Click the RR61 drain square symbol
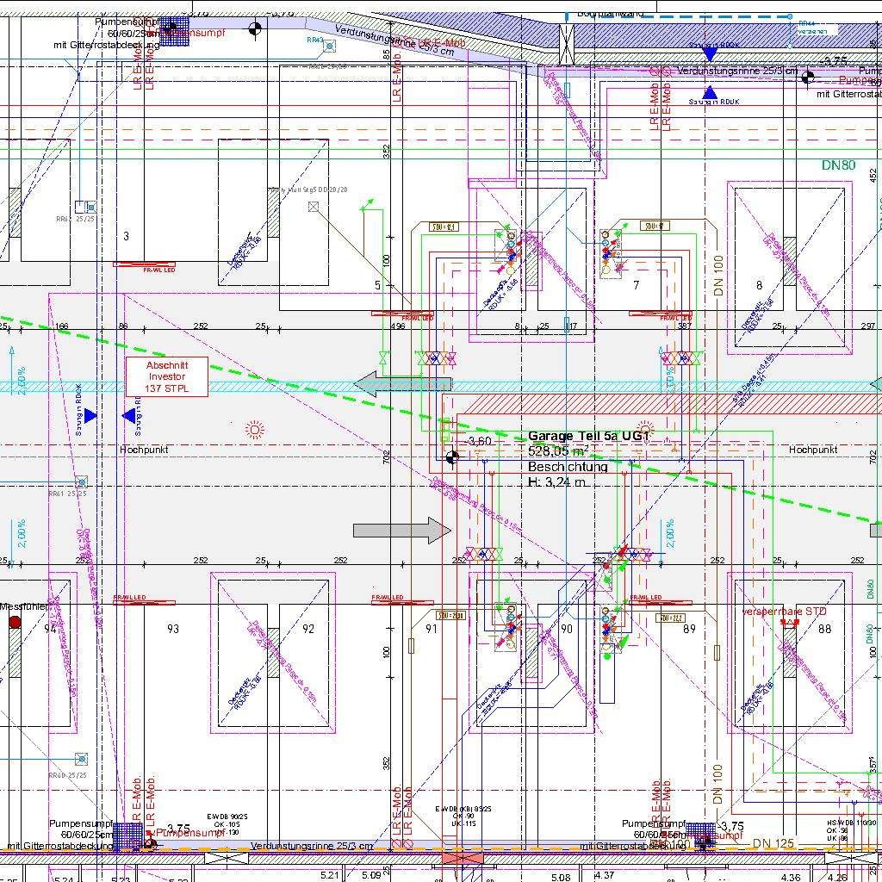882x882 pixels. click(x=82, y=481)
